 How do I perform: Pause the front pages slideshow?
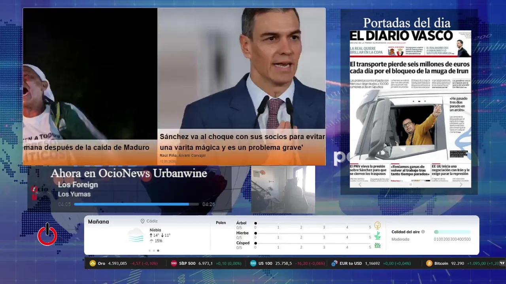coord(410,184)
